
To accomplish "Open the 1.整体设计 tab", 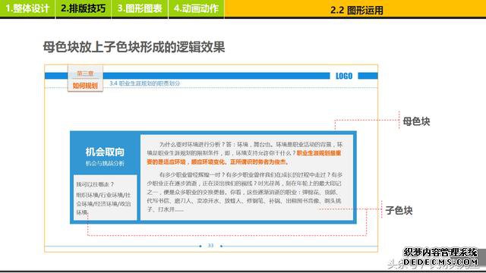I will [27, 8].
